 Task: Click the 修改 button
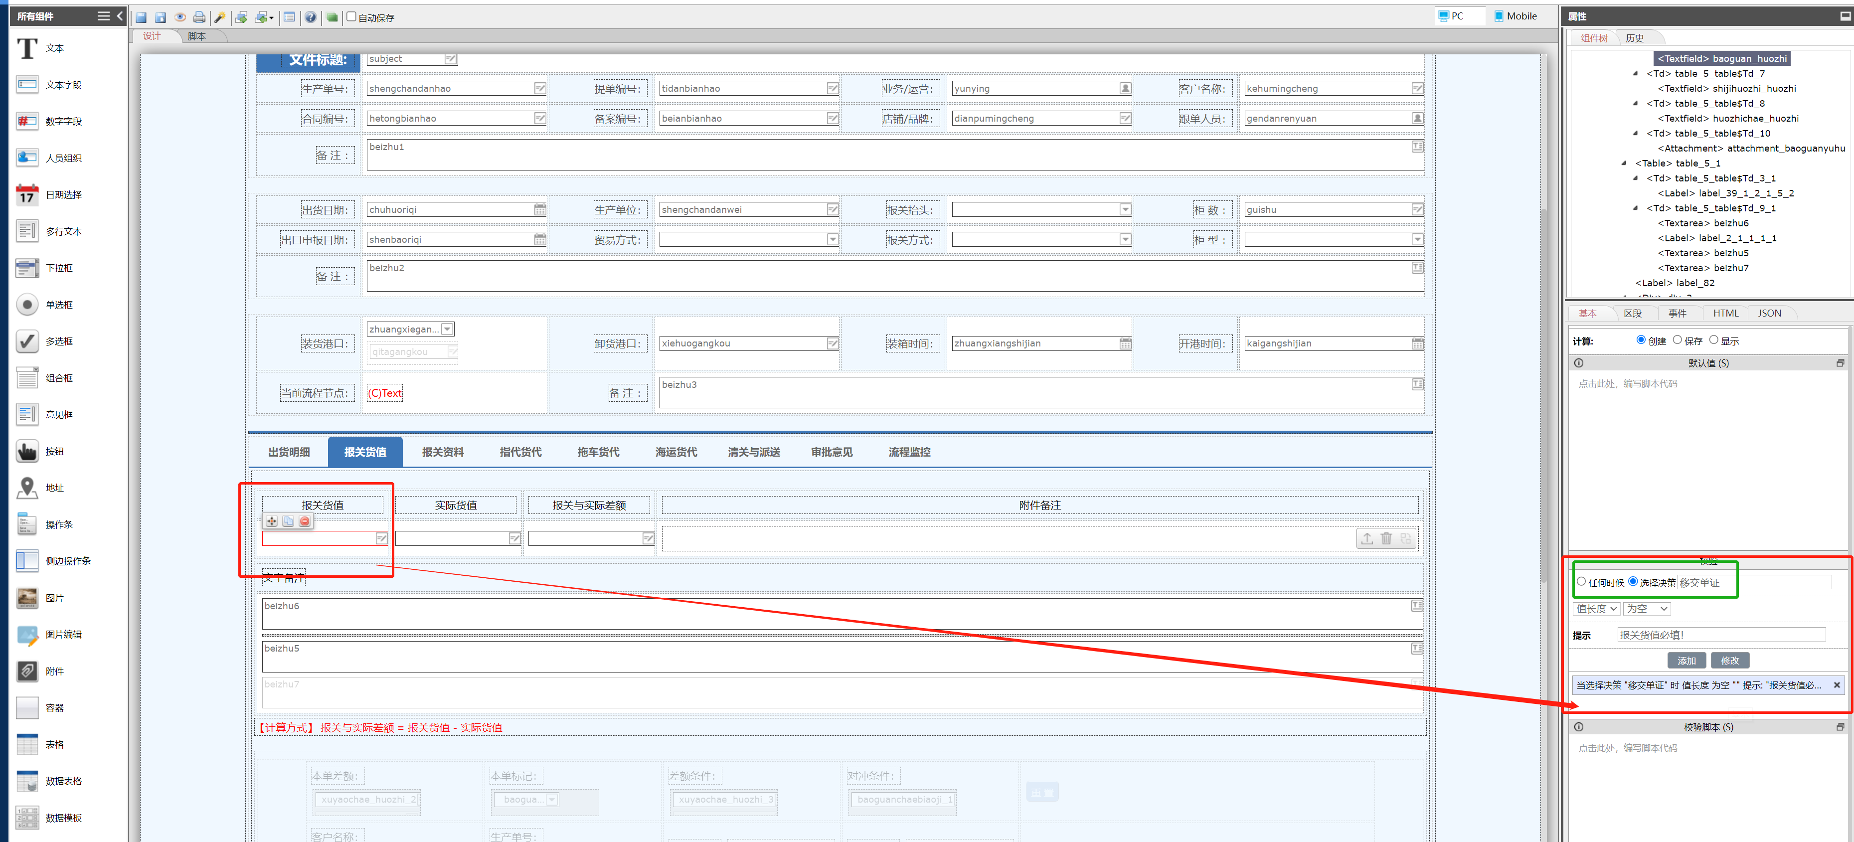(1729, 661)
